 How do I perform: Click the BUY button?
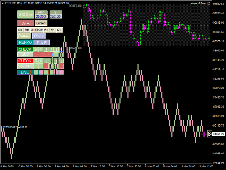(x=25, y=54)
